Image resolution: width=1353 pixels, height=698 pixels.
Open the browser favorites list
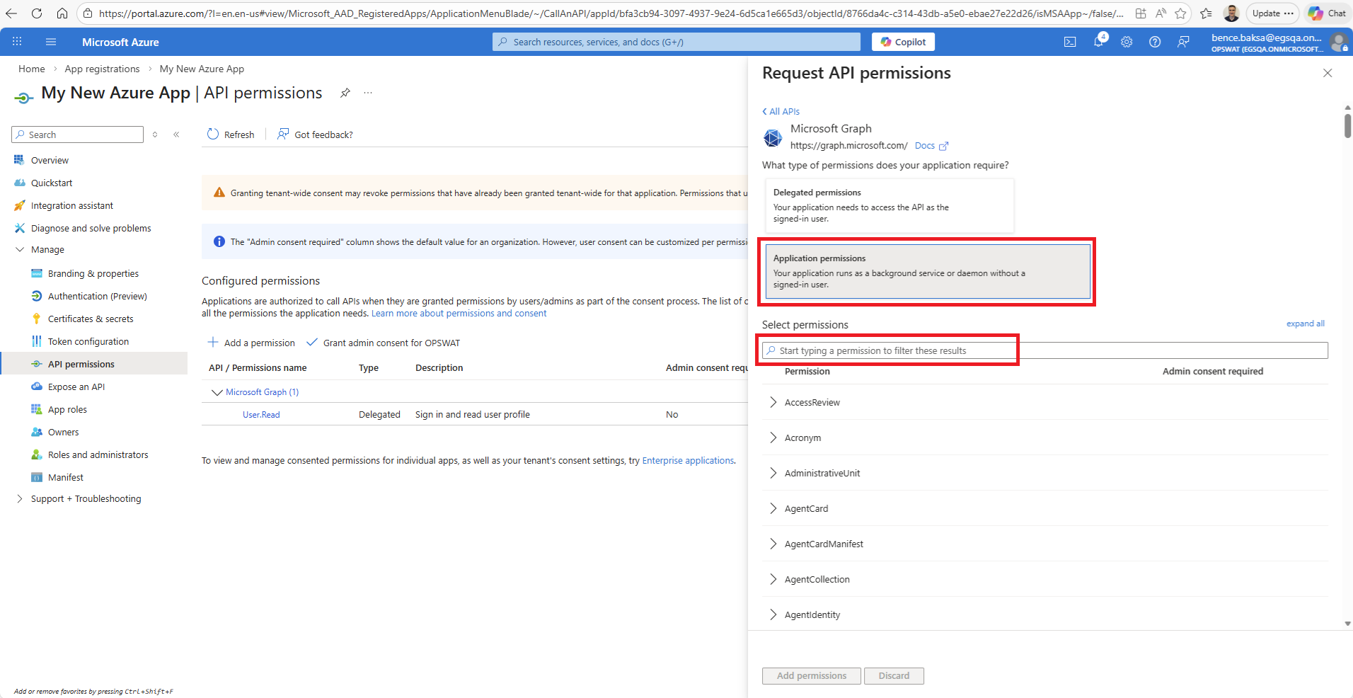pyautogui.click(x=1206, y=13)
